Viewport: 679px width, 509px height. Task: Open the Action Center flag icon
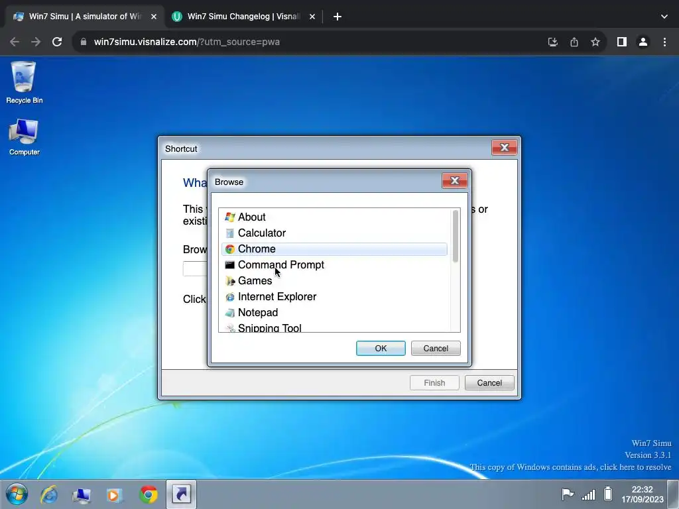(568, 494)
